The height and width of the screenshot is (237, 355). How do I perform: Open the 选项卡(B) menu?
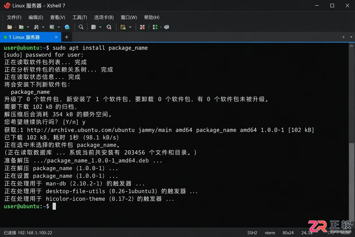click(x=104, y=18)
